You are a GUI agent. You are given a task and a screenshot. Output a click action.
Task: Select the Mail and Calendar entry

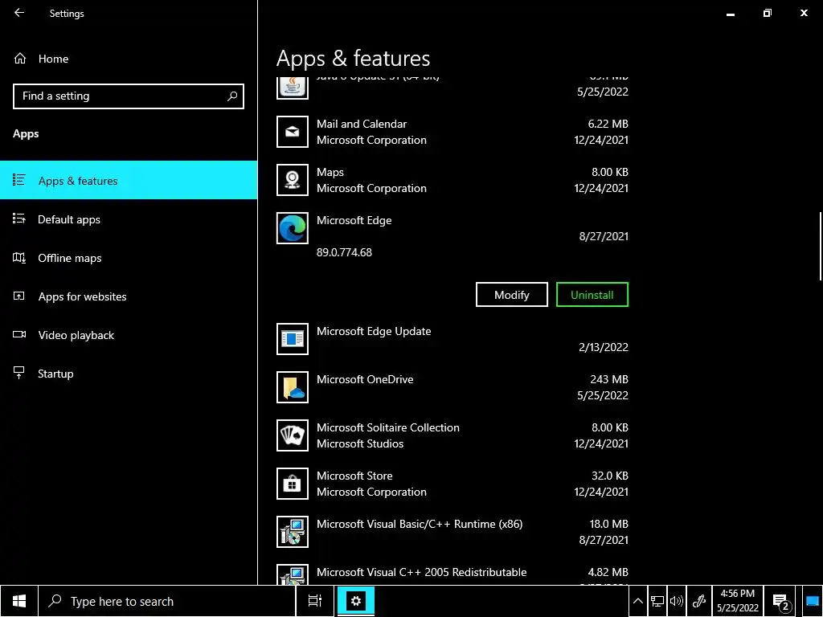(x=452, y=132)
